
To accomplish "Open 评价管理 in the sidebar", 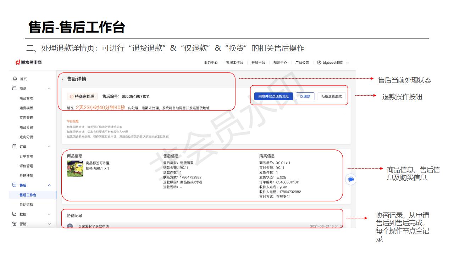I will point(26,166).
